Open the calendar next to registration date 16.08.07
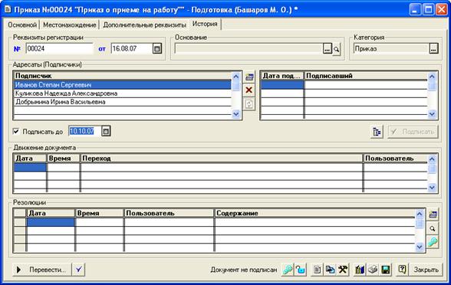Viewport: 451px width, 285px height. pyautogui.click(x=156, y=48)
